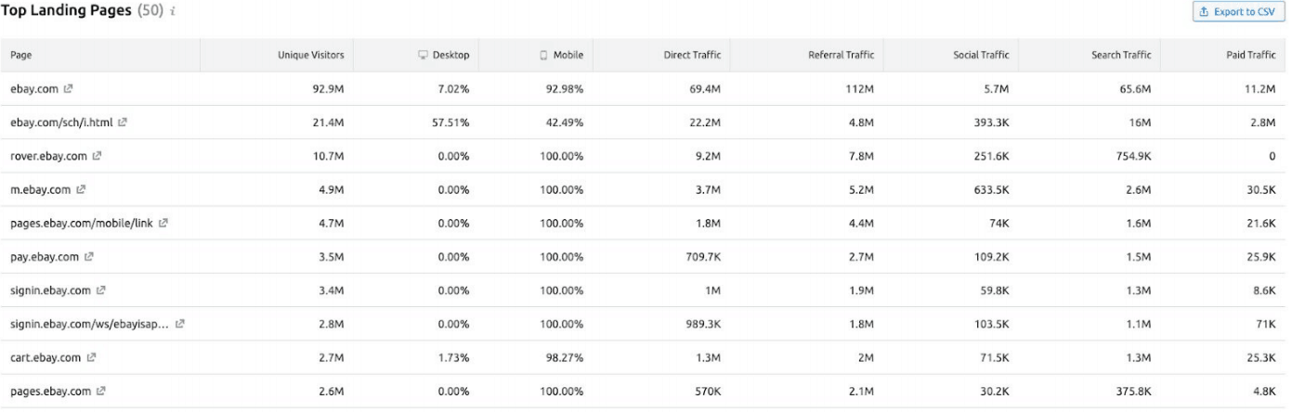Select the 709.7K direct traffic value
The height and width of the screenshot is (412, 1292).
click(x=702, y=257)
